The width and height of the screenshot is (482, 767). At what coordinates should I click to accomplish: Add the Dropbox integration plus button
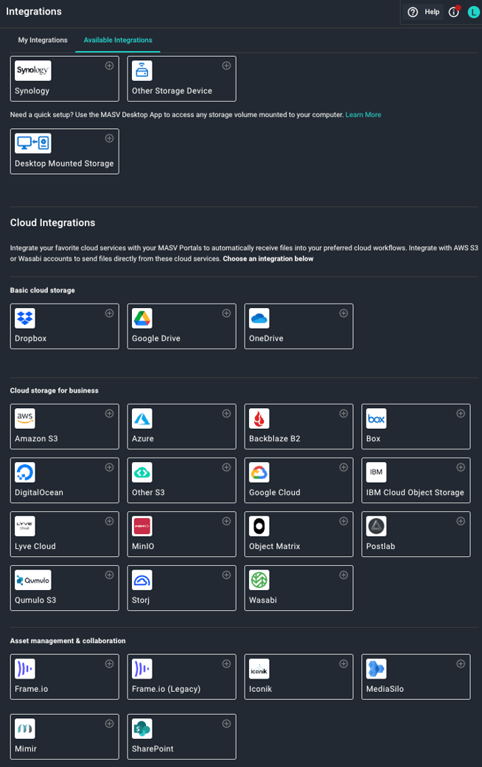110,313
